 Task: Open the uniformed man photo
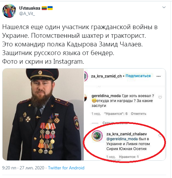coord(43,114)
